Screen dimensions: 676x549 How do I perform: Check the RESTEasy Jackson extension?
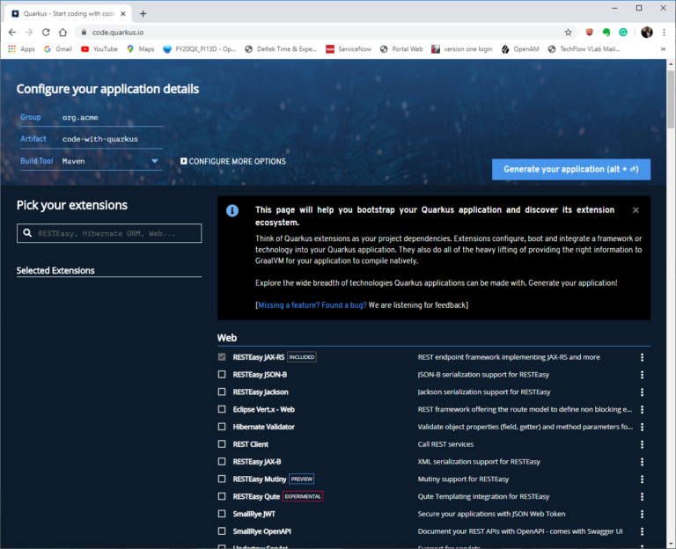click(222, 392)
